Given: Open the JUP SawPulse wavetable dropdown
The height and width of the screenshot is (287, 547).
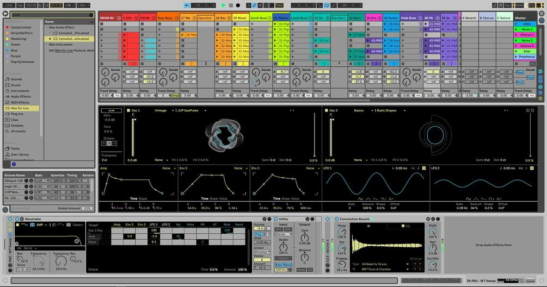Looking at the screenshot, I should coord(192,110).
